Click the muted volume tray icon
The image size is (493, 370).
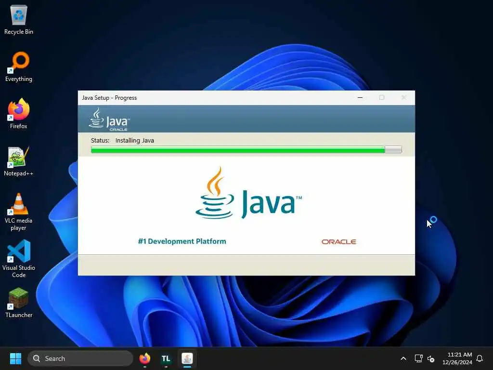431,358
